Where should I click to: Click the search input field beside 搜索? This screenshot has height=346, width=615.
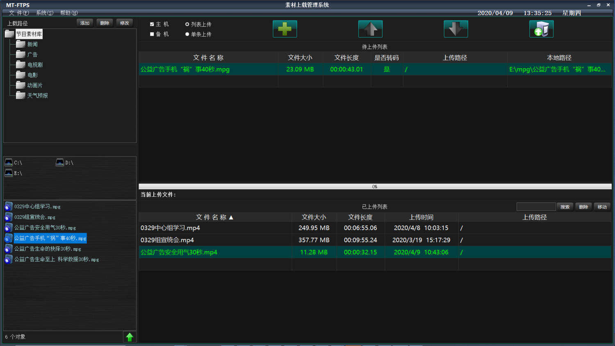pos(536,207)
